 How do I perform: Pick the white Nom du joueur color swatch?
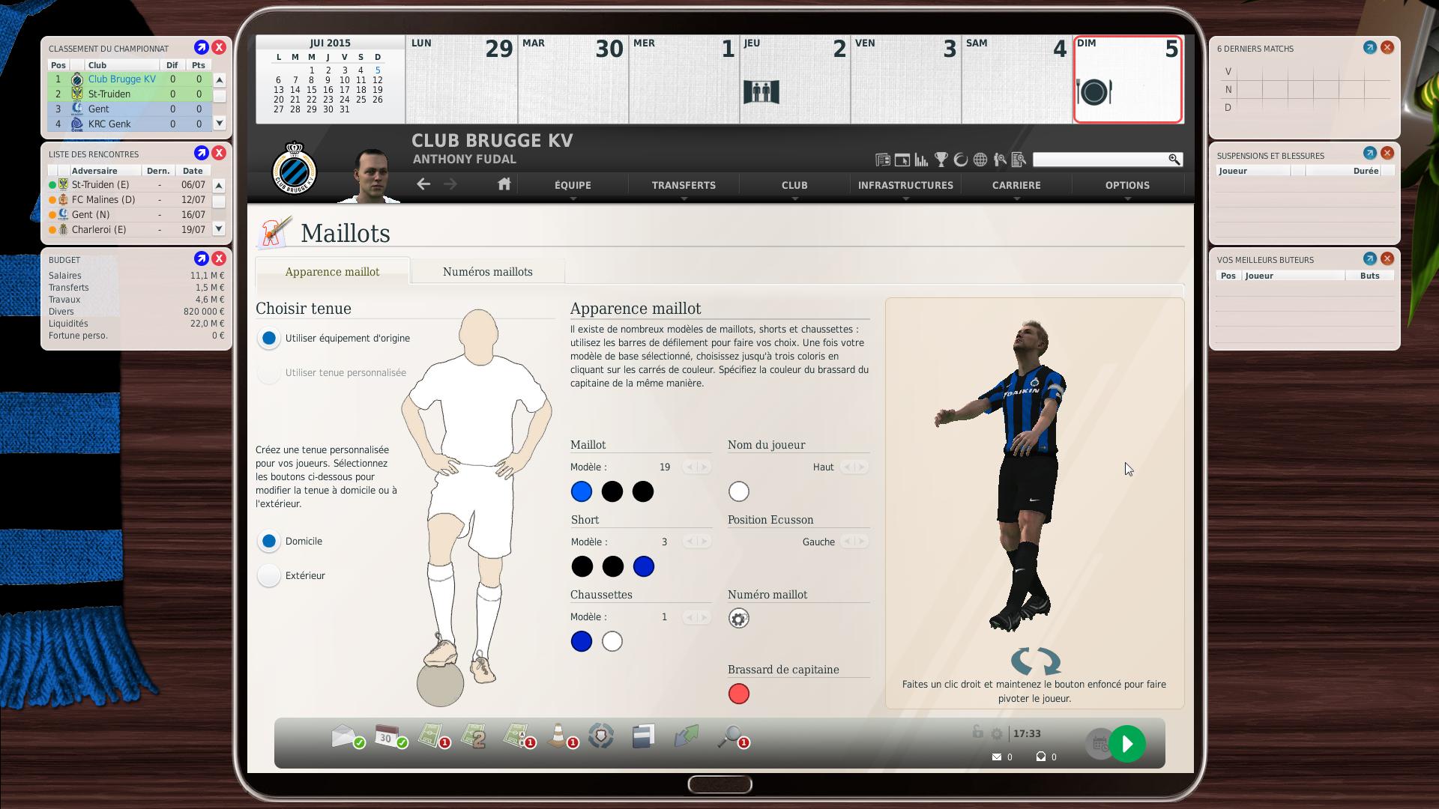(739, 491)
